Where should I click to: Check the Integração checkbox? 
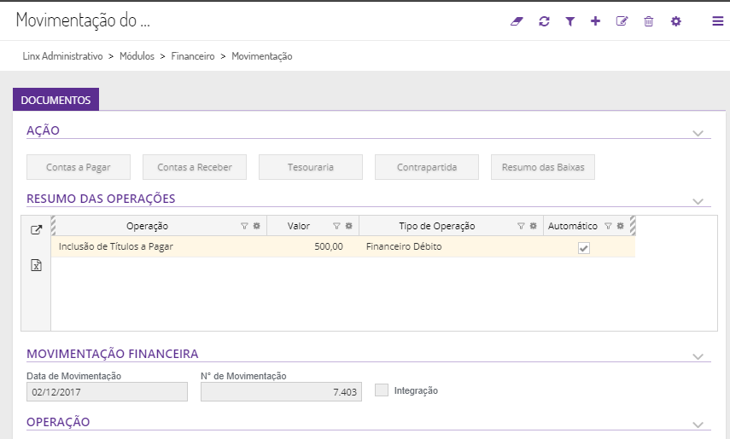(382, 390)
